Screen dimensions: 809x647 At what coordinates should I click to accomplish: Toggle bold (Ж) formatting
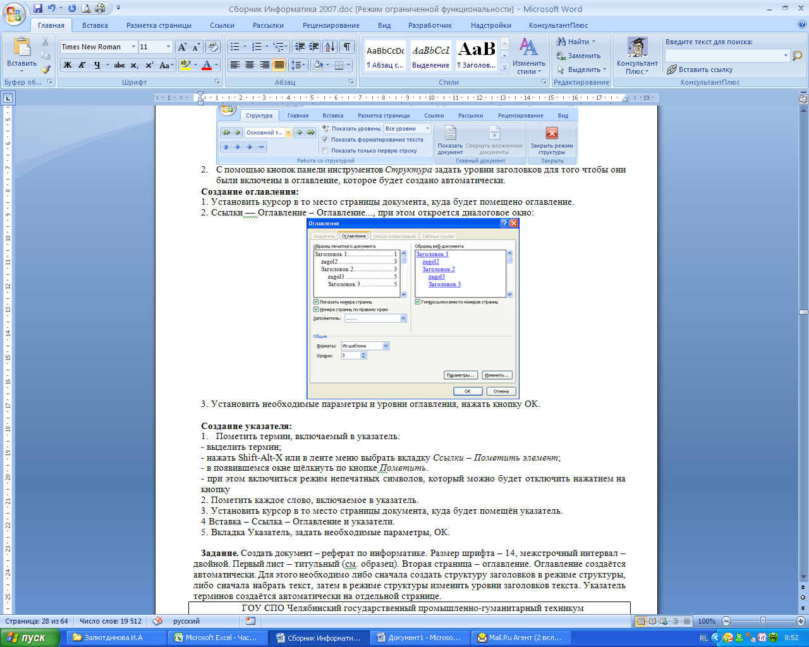(67, 65)
